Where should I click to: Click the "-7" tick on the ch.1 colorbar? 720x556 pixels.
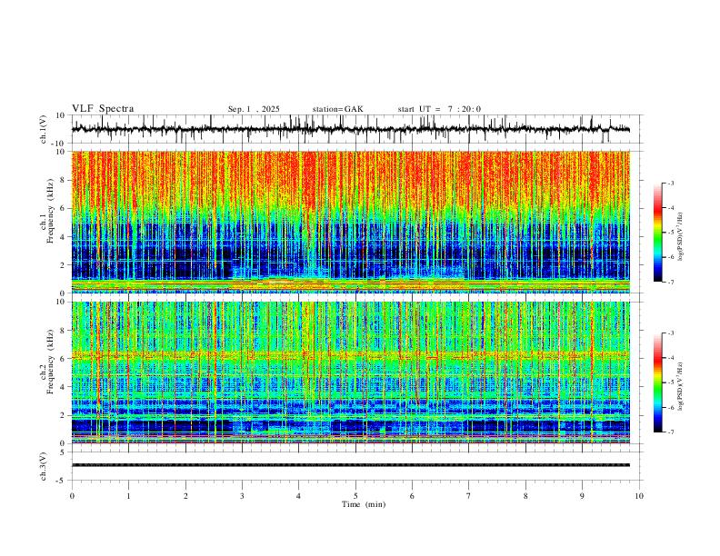pos(670,282)
